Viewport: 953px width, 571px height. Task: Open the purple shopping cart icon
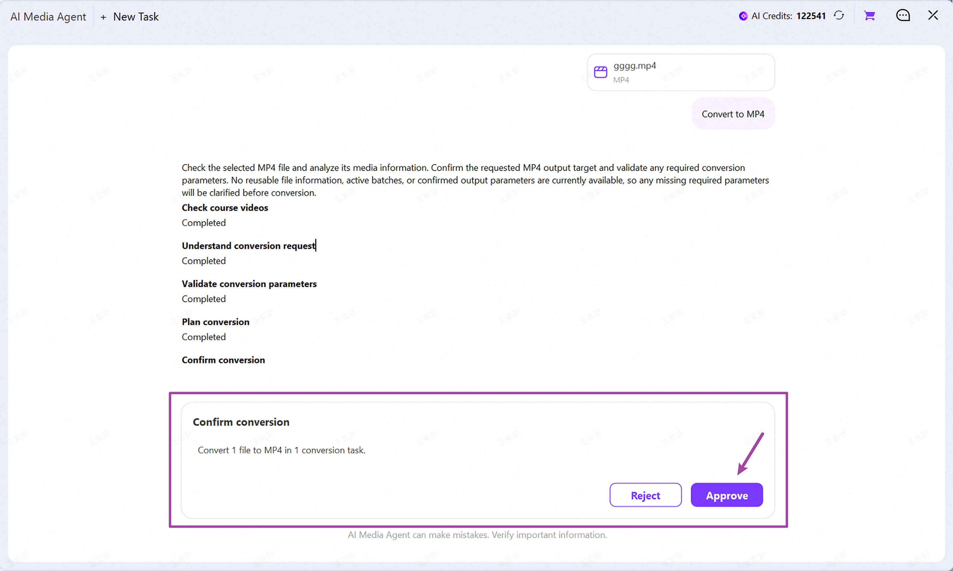point(869,15)
